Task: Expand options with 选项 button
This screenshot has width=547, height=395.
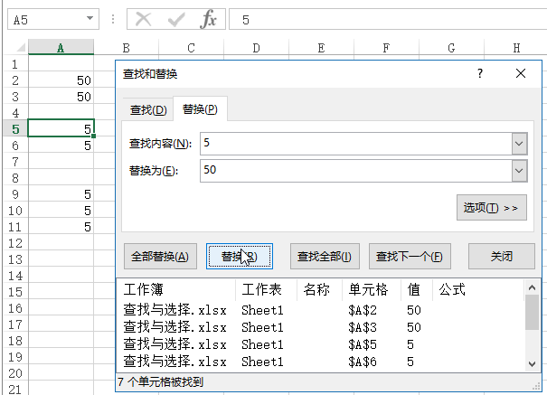Action: point(491,208)
